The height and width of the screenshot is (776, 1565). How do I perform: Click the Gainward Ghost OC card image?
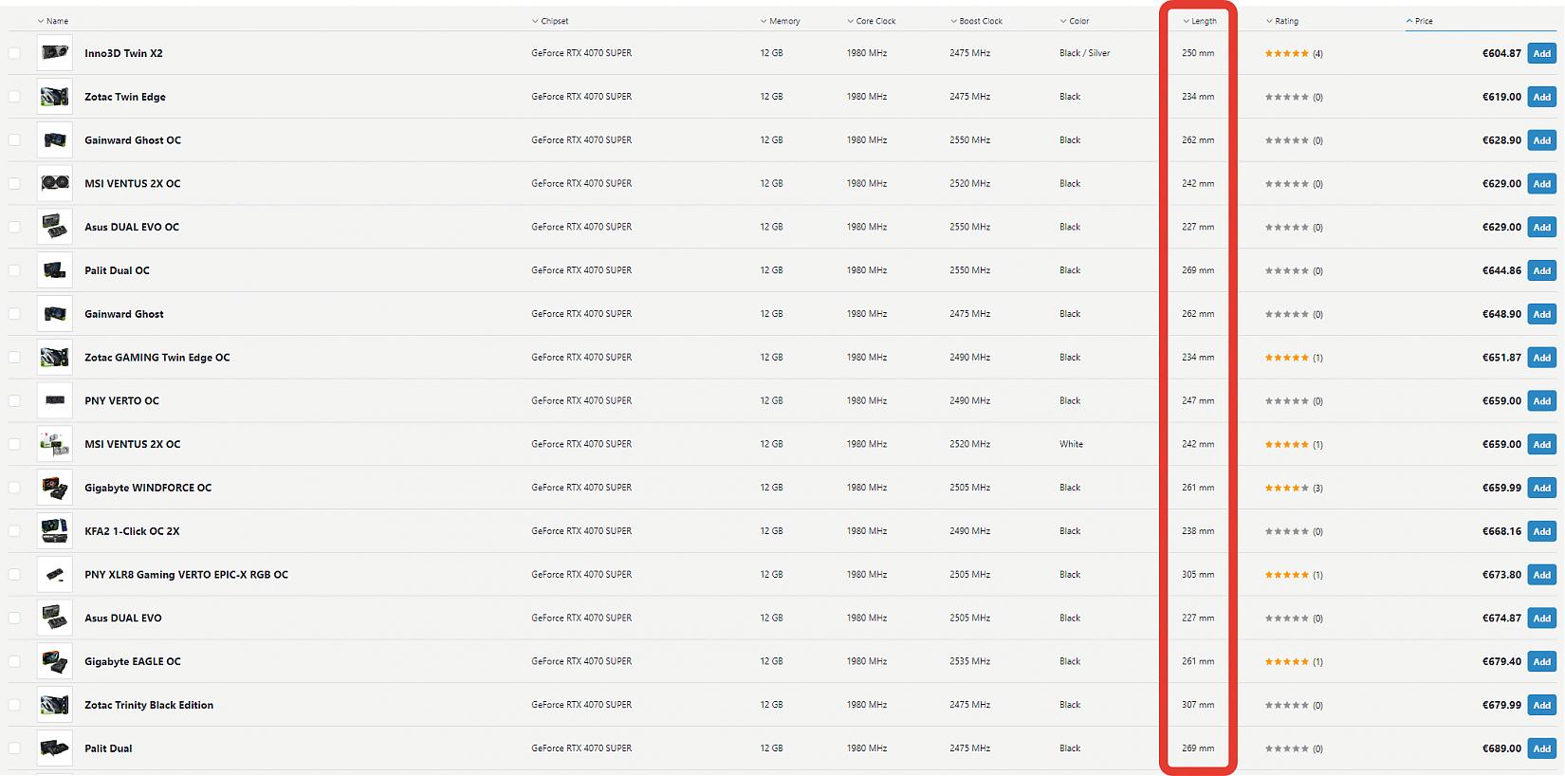coord(55,140)
